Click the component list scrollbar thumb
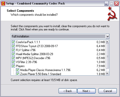Viewport: 120px width, 97px height. click(x=107, y=56)
